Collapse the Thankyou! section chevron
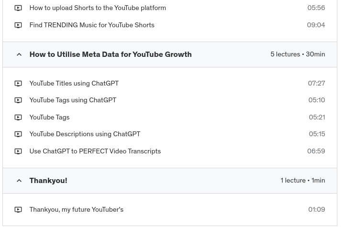345x227 pixels. coord(19,181)
